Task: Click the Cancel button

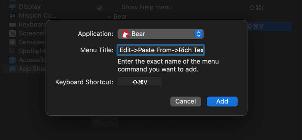Action: [186, 102]
